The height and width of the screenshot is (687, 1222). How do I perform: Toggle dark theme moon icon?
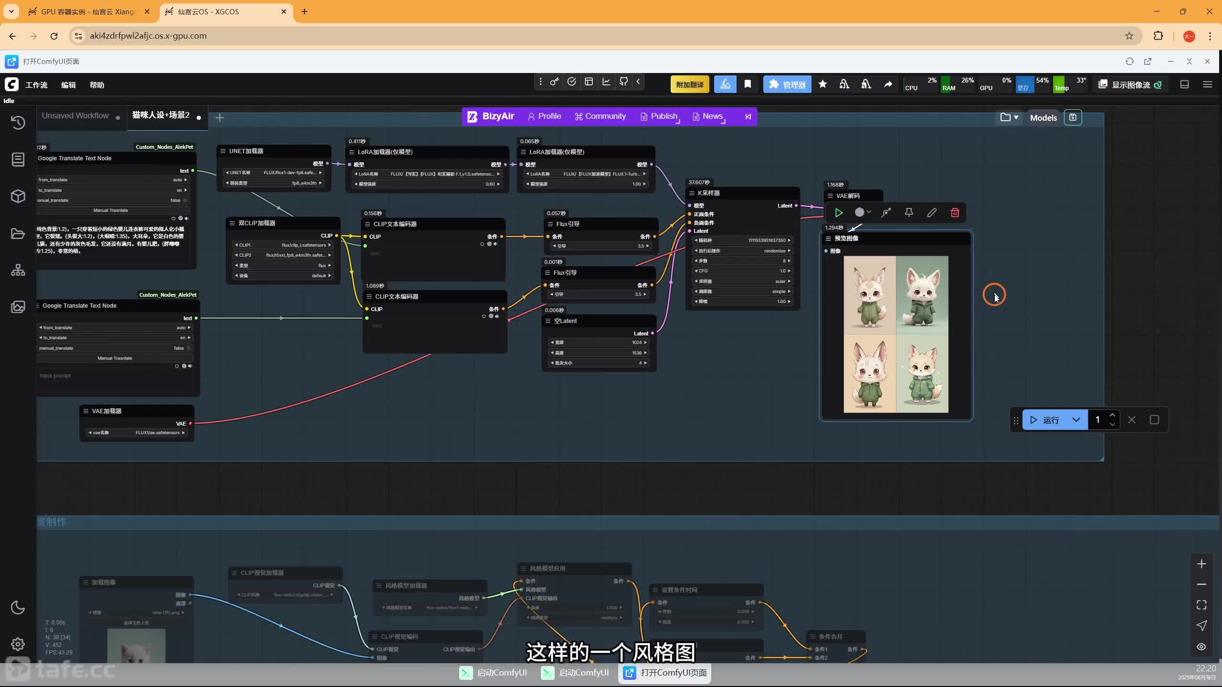coord(18,607)
